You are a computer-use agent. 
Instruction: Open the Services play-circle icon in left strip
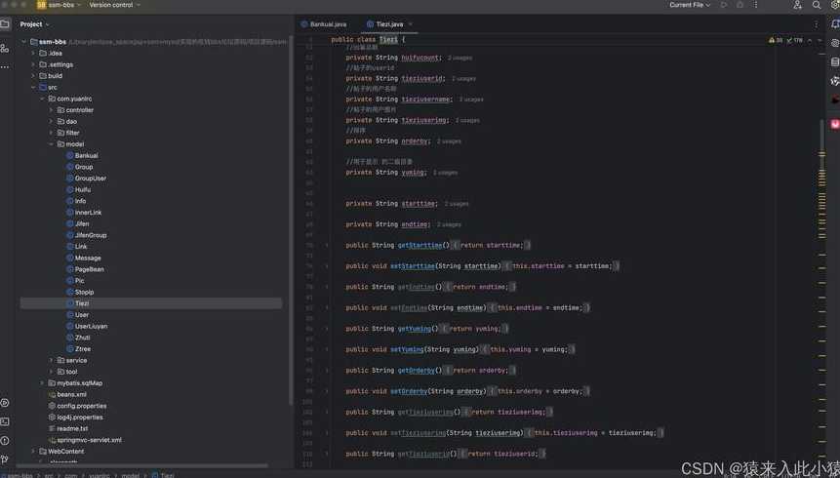click(x=4, y=403)
